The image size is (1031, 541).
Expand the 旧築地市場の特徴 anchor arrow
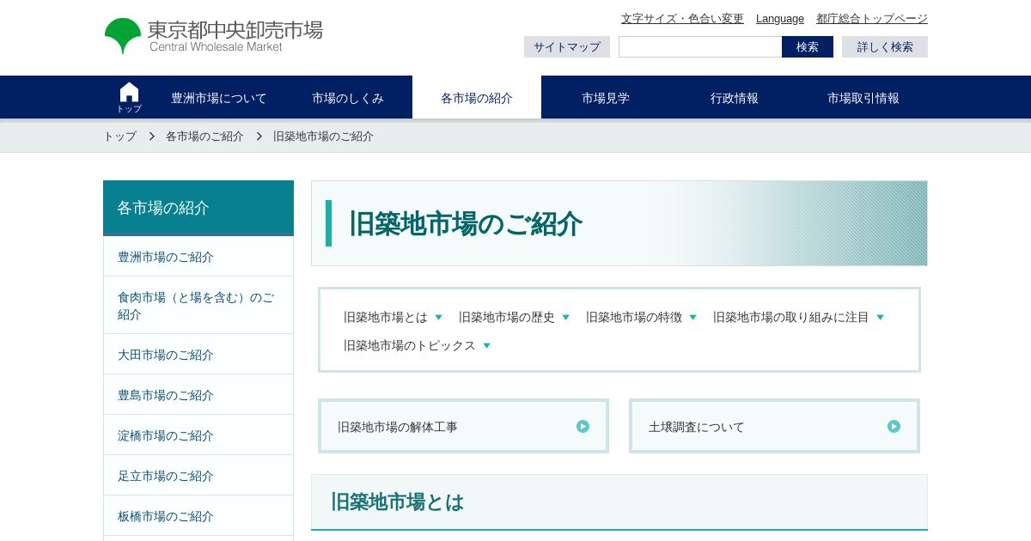(692, 317)
